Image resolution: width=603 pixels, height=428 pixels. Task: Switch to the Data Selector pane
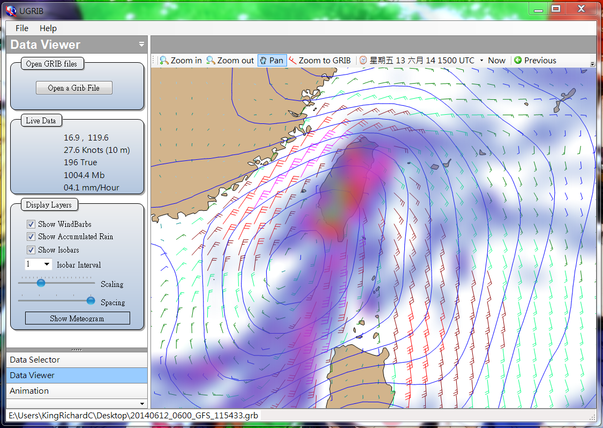35,360
